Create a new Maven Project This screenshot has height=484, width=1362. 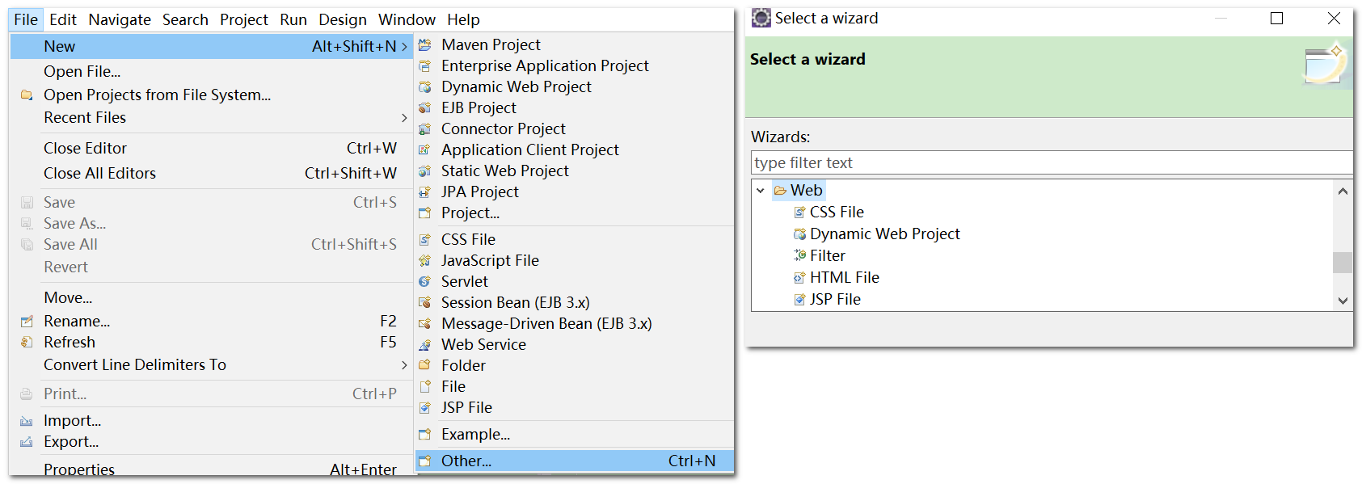(491, 44)
